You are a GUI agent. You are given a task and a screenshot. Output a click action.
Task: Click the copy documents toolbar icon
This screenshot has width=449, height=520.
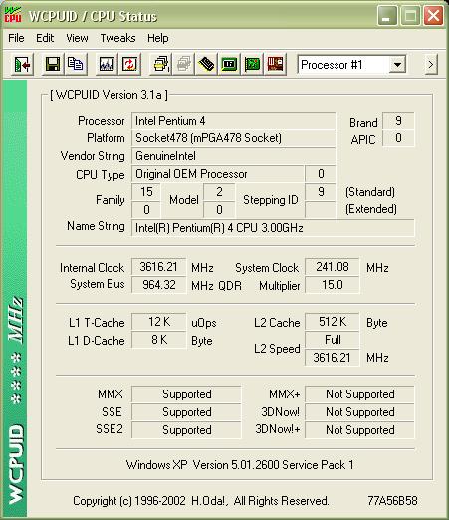pyautogui.click(x=75, y=64)
